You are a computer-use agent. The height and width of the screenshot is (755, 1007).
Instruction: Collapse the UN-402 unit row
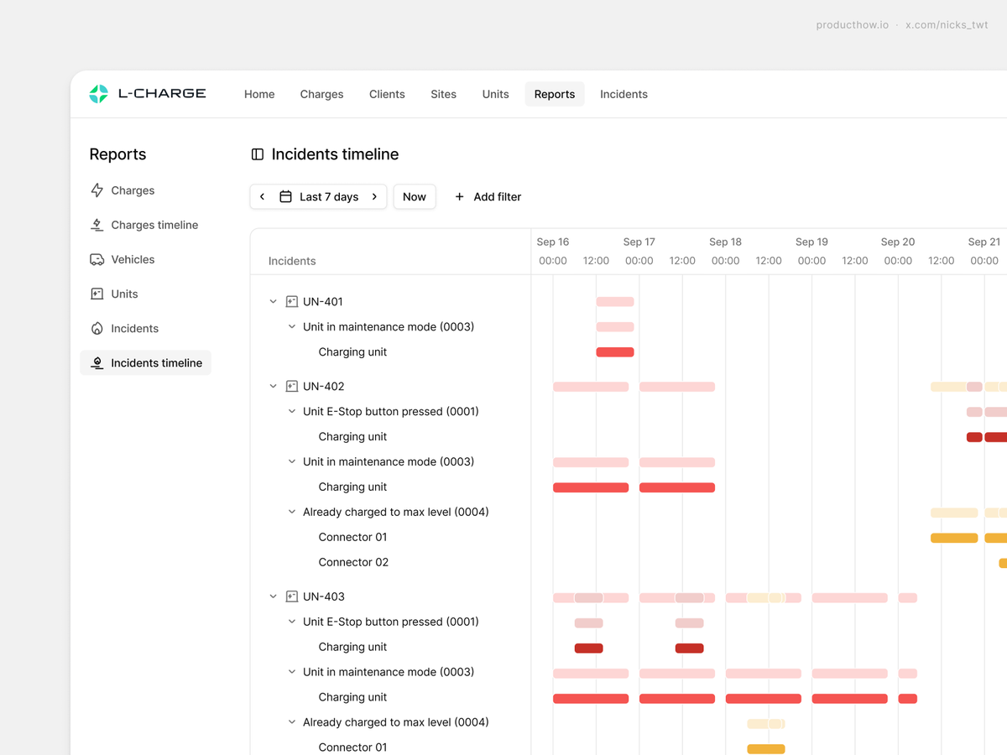273,386
